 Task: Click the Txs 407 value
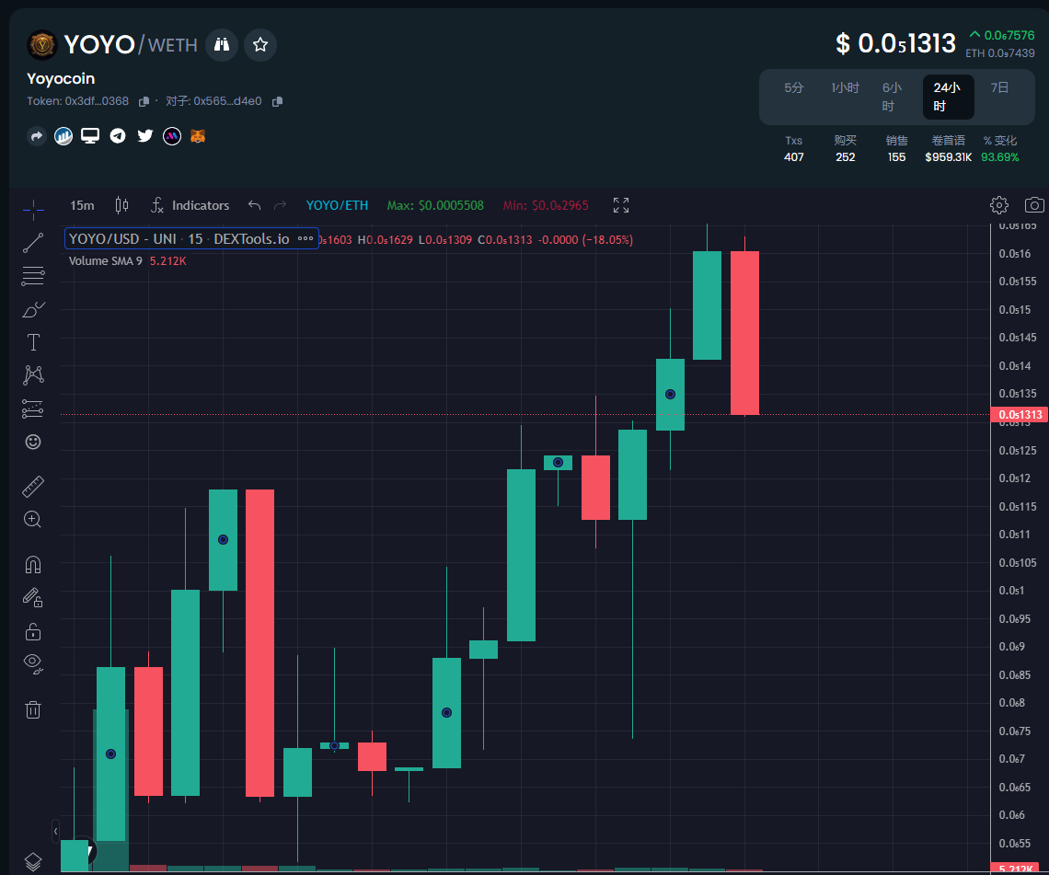tap(793, 157)
